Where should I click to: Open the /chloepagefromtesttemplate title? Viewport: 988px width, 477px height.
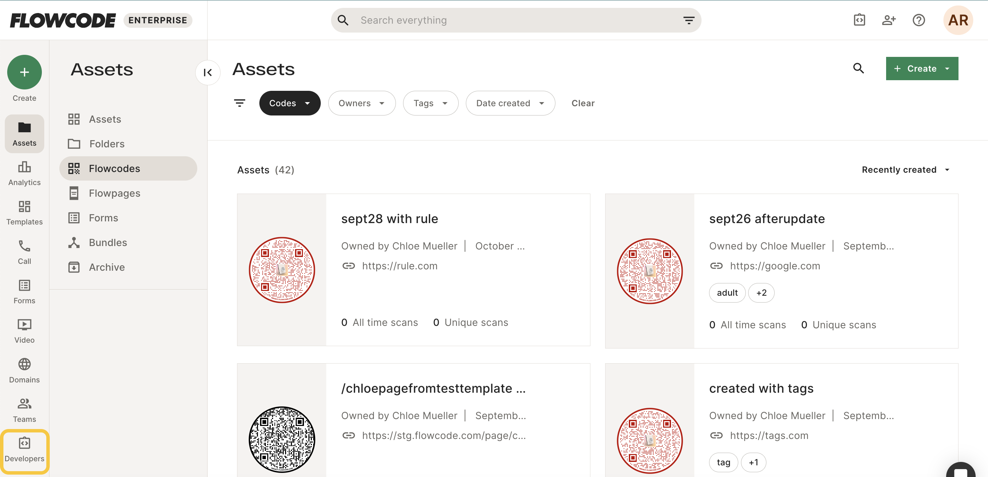click(x=433, y=389)
